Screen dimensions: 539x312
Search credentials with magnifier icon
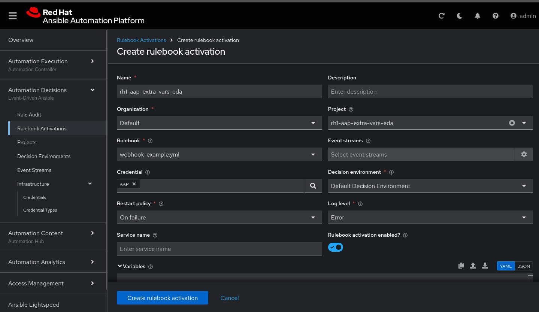point(313,186)
